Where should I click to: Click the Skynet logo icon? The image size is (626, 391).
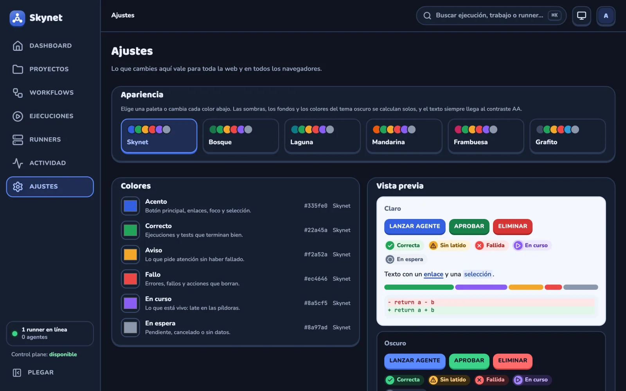[x=17, y=18]
